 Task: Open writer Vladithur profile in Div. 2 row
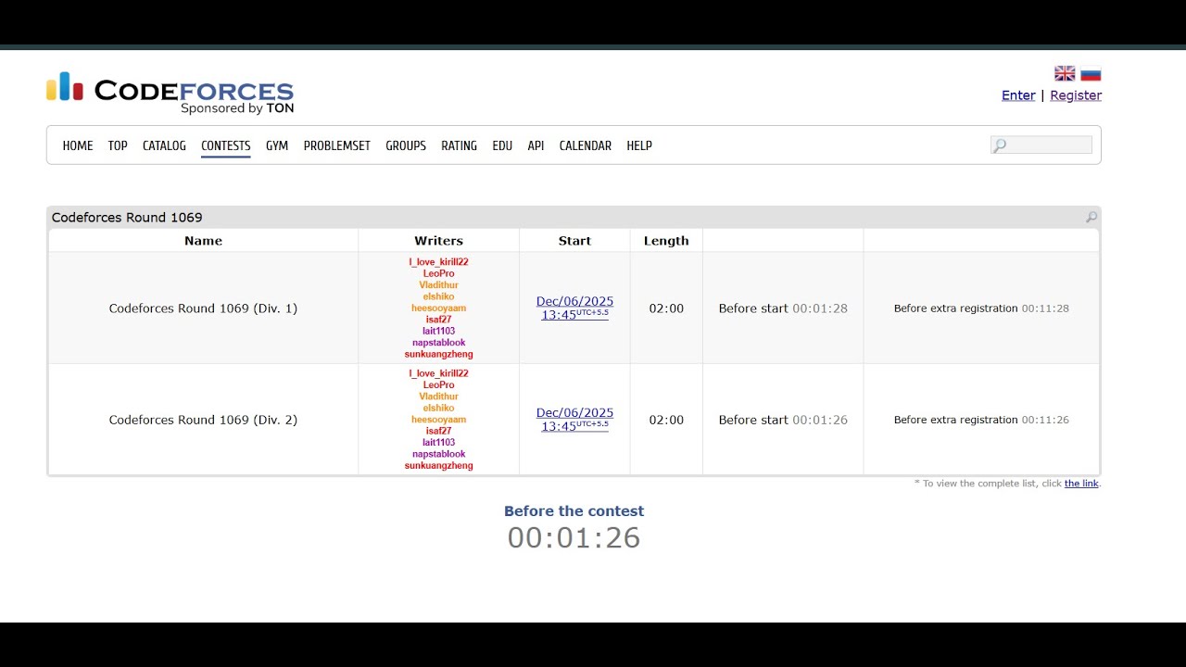tap(438, 396)
